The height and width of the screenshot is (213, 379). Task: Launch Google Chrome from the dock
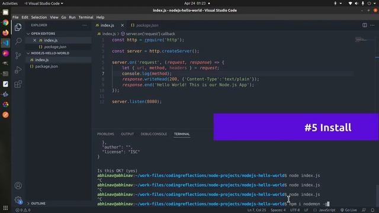[x=5, y=22]
